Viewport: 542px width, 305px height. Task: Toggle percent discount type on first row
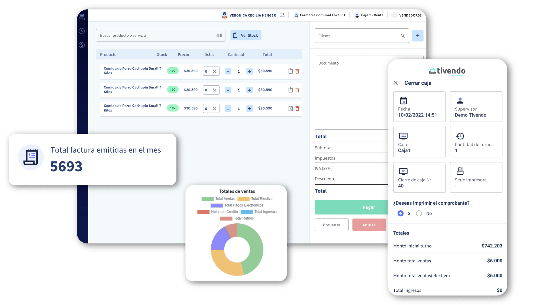point(215,71)
